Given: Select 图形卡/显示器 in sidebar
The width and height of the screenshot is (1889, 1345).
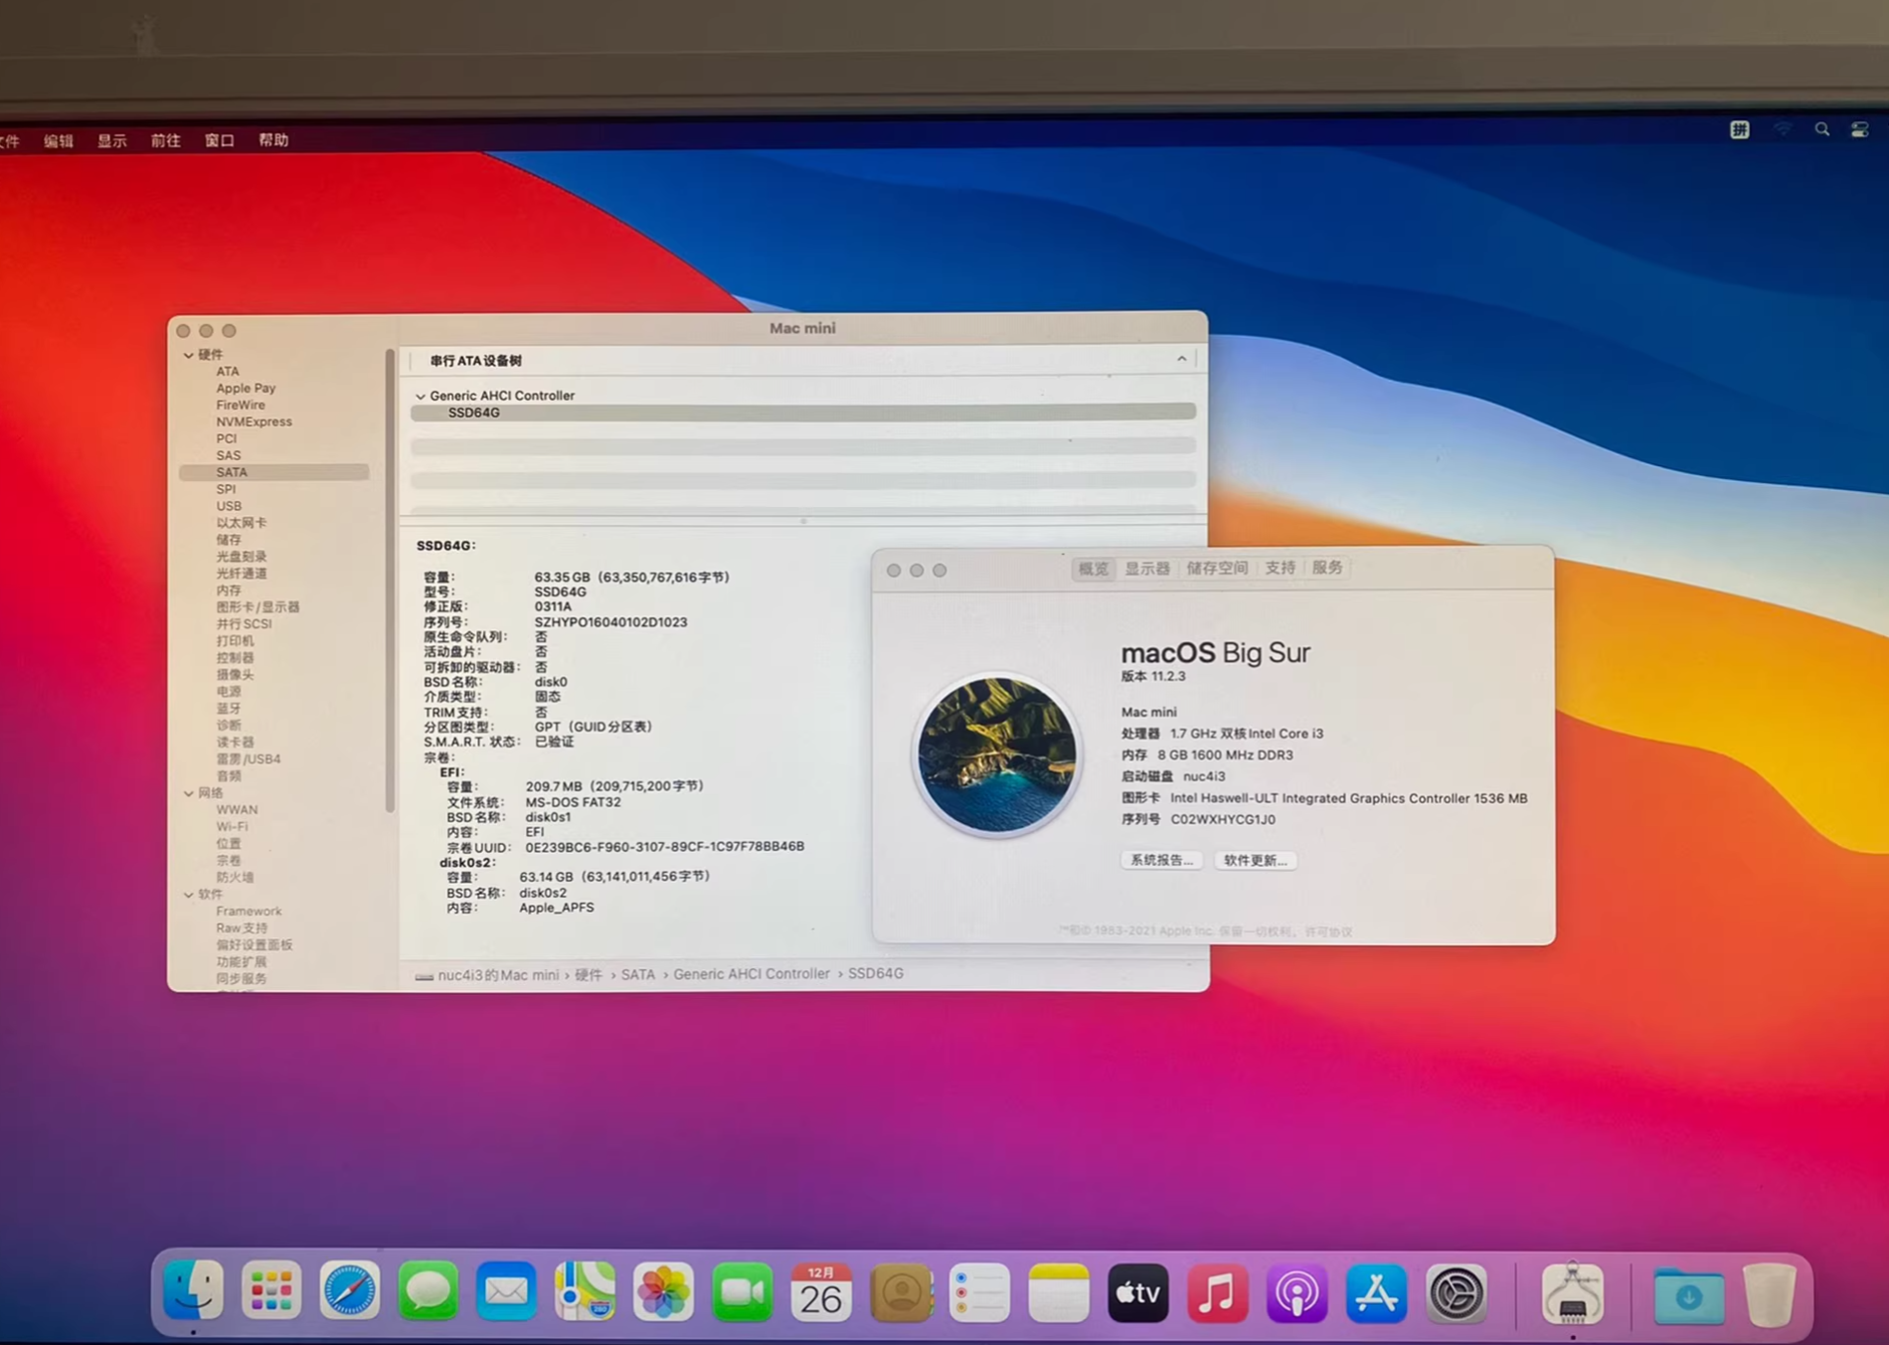Looking at the screenshot, I should (258, 607).
